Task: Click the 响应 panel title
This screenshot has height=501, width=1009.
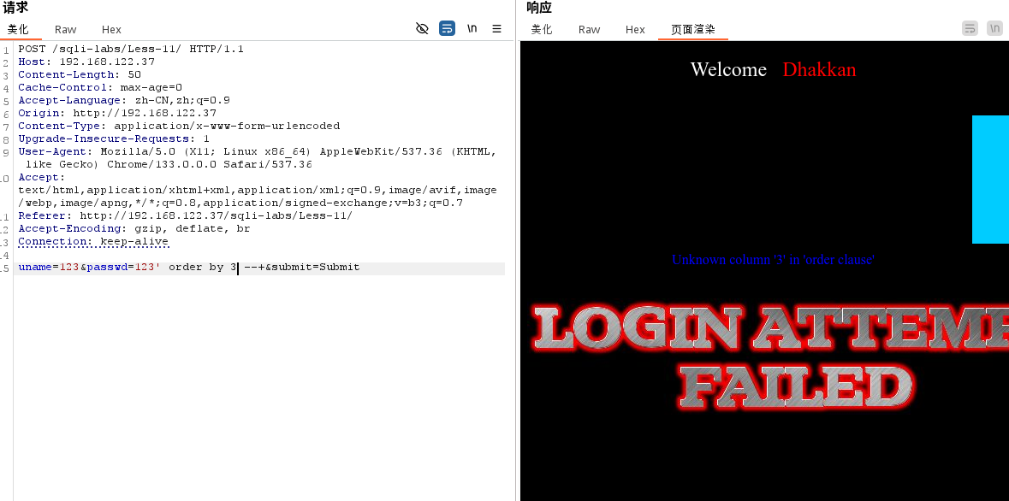Action: point(538,8)
